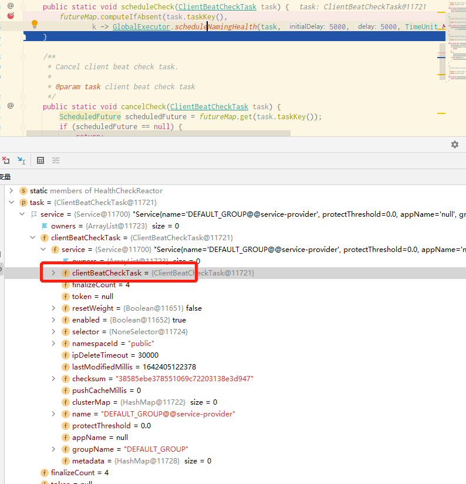Click the GlobalExecutor class link in code

click(x=141, y=27)
